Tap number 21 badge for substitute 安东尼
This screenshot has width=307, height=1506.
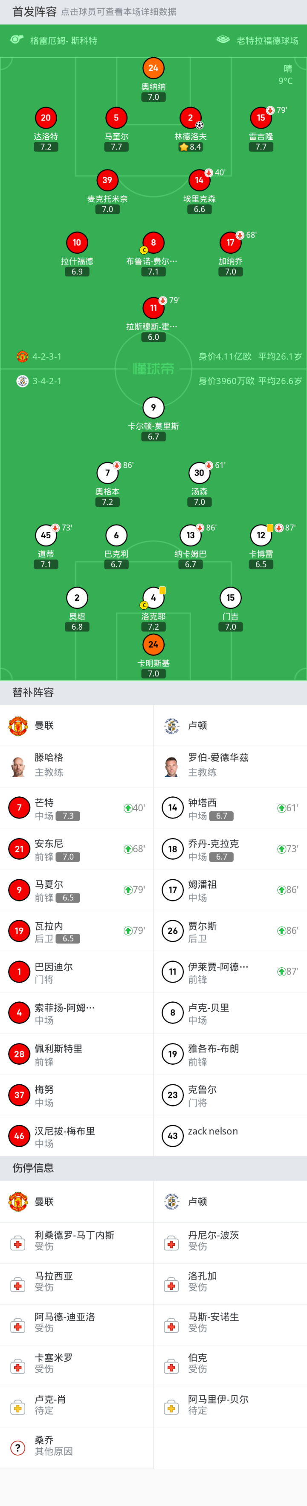(x=19, y=849)
